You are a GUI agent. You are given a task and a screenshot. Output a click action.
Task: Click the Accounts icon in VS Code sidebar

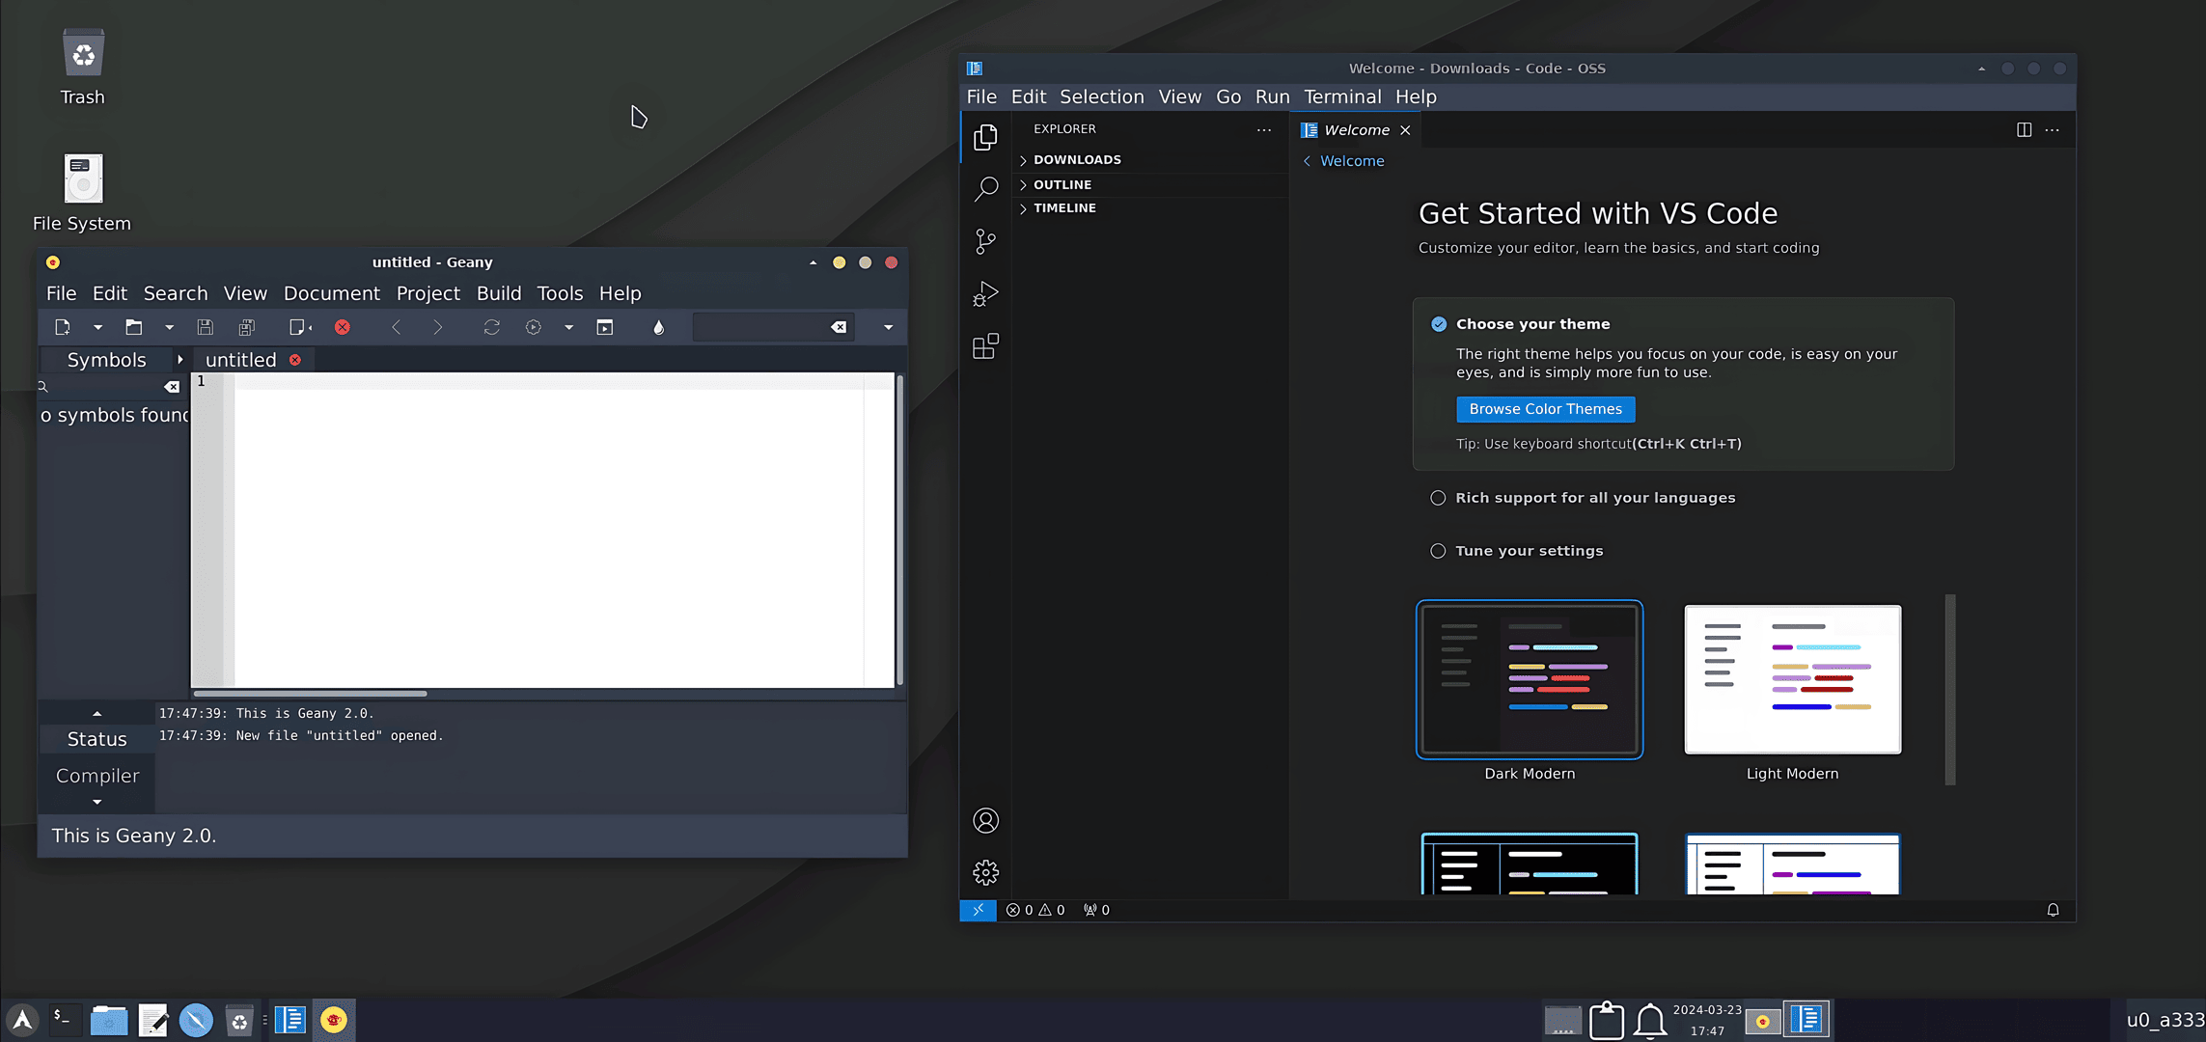click(x=985, y=820)
